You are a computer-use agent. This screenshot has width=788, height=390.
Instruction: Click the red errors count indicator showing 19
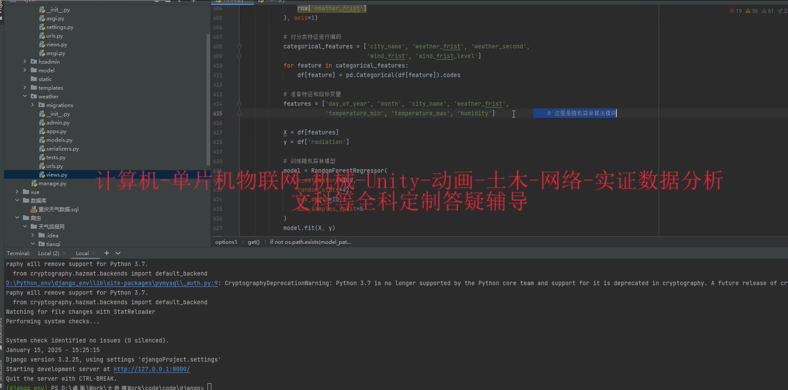pos(735,11)
